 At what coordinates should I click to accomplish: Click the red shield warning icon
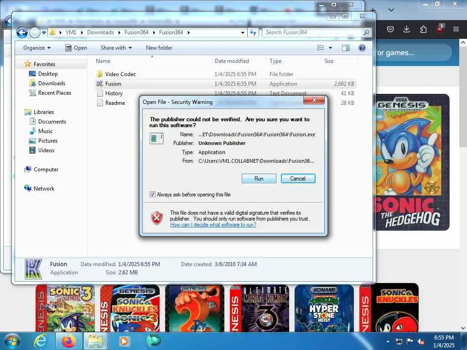pos(157,218)
